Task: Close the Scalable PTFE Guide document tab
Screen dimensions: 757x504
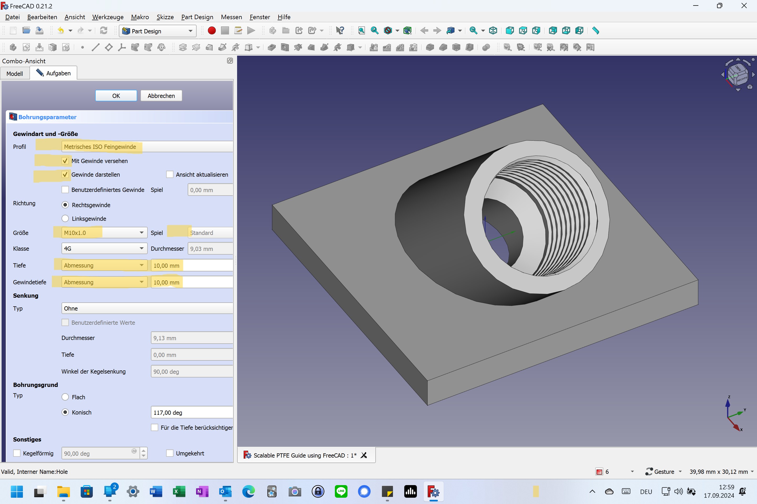Action: [364, 455]
